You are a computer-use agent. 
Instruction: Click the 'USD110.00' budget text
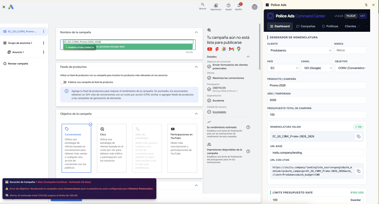[219, 88]
